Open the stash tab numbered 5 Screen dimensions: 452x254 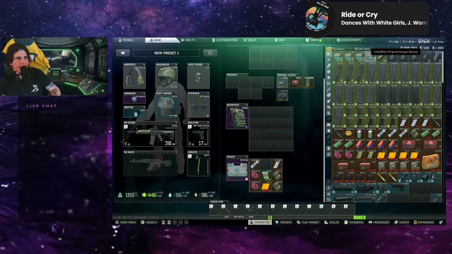[329, 148]
